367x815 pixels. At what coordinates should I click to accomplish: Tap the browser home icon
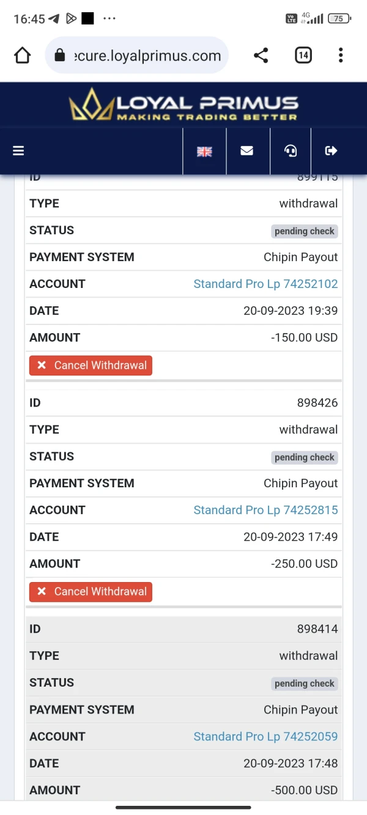(x=23, y=56)
